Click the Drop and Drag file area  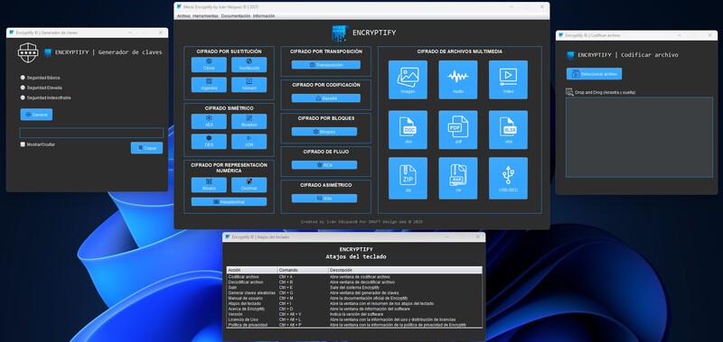click(x=639, y=137)
